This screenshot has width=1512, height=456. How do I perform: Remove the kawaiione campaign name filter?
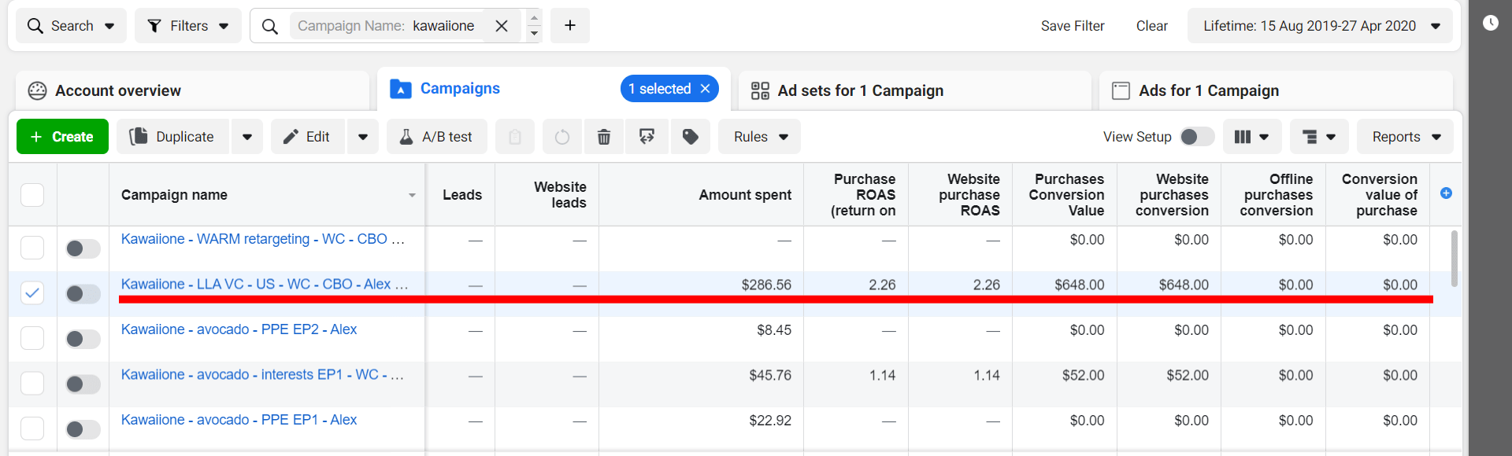[x=502, y=26]
